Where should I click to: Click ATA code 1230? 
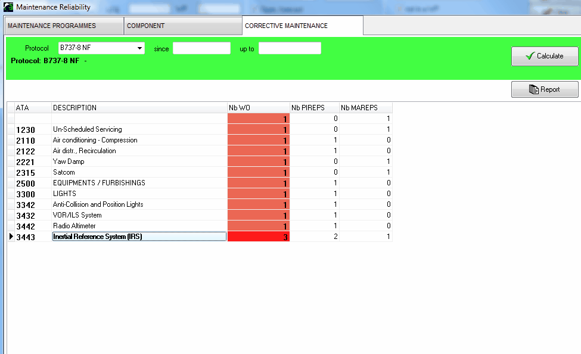tap(26, 130)
